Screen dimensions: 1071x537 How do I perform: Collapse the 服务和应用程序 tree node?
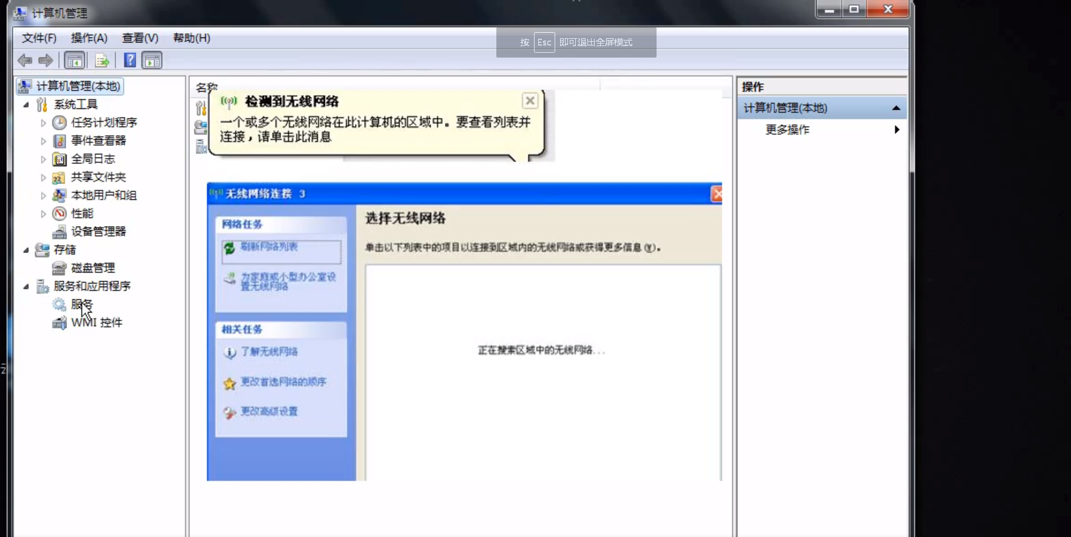[26, 286]
